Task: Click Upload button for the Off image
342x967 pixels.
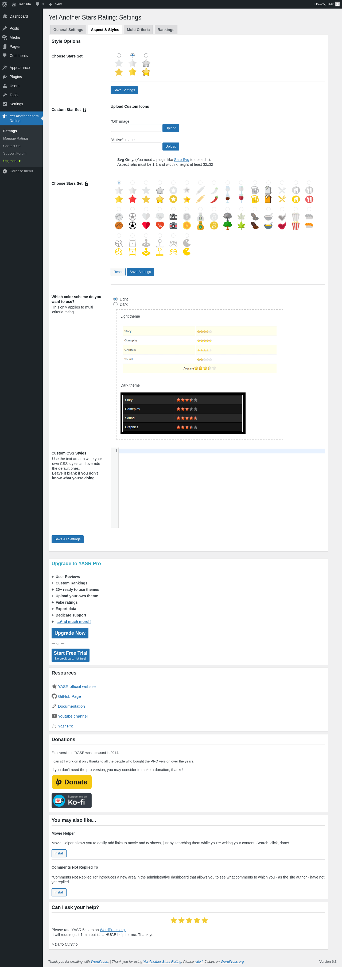Action: pos(171,128)
